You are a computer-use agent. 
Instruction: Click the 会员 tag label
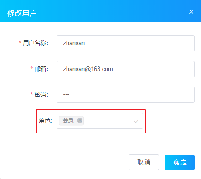[68, 120]
